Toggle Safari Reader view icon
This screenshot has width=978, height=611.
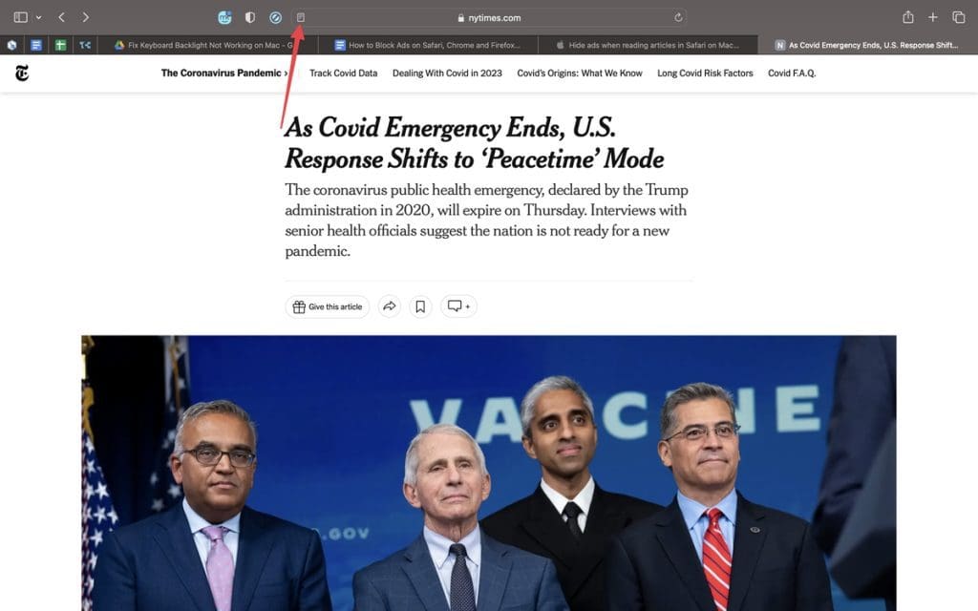click(301, 17)
